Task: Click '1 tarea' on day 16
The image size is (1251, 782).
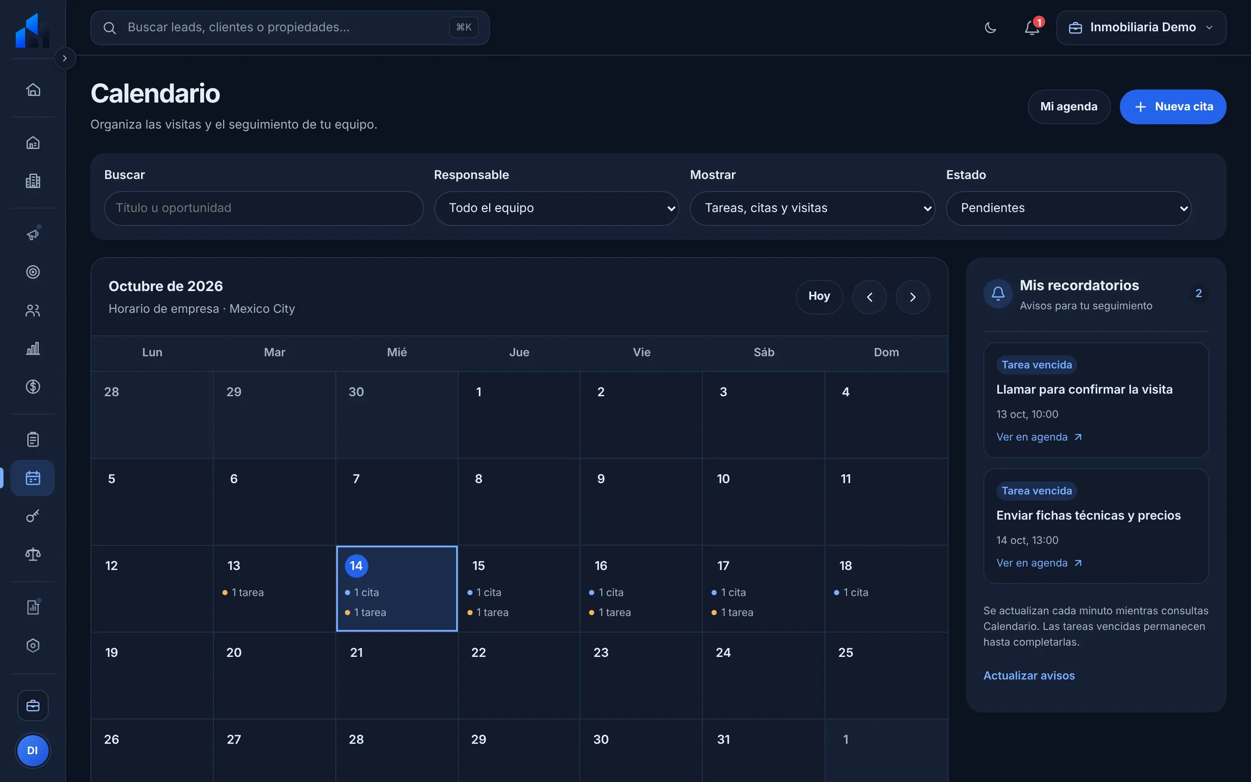Action: (610, 613)
